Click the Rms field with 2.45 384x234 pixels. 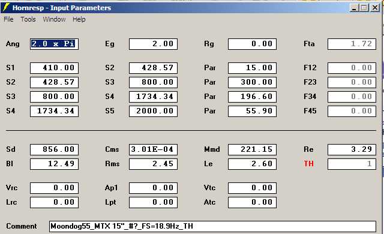tap(153, 164)
